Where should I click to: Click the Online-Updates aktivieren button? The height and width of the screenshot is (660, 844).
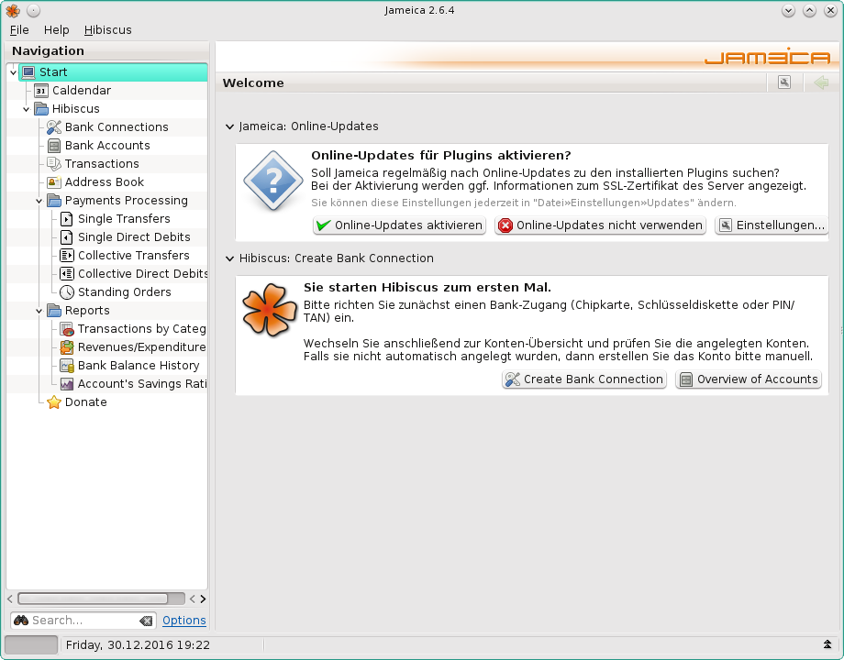click(399, 225)
